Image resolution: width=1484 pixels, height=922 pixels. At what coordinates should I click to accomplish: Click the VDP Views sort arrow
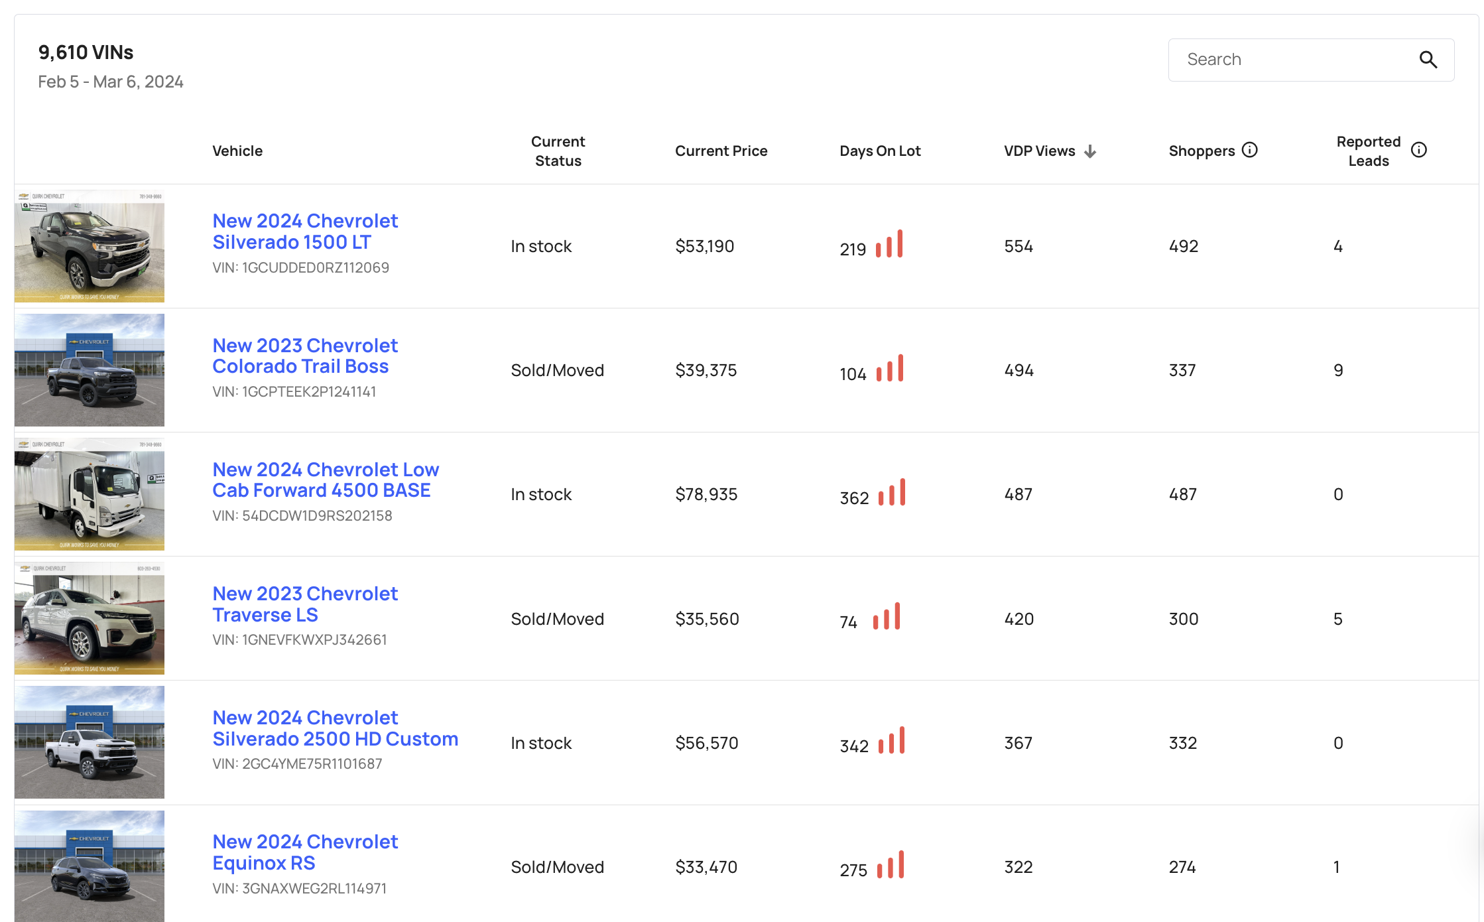1091,151
